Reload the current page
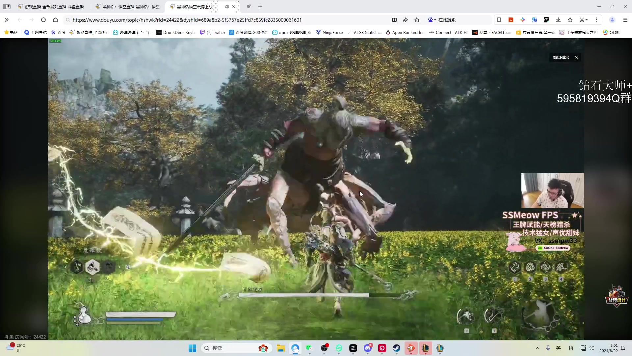This screenshot has width=632, height=356. click(43, 20)
